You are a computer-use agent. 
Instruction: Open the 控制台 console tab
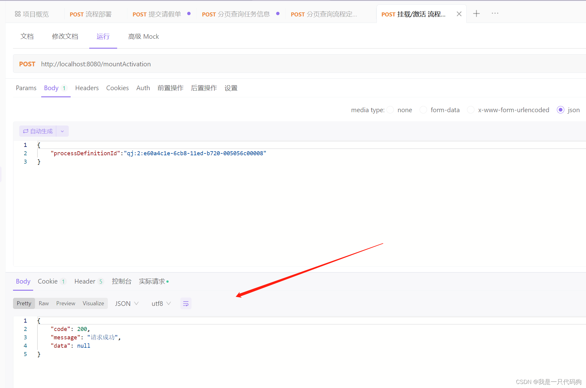click(122, 281)
